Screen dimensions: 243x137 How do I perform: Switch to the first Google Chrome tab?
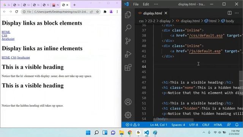coord(7,5)
